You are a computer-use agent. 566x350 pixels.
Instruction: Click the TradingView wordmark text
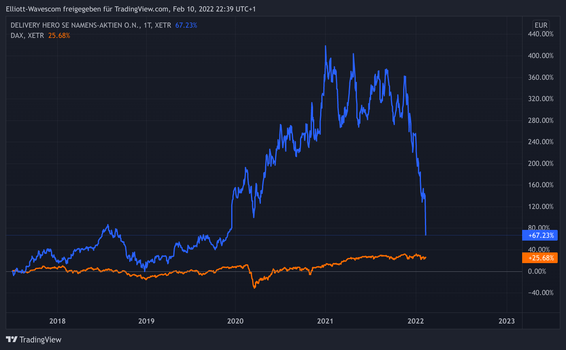coord(40,340)
